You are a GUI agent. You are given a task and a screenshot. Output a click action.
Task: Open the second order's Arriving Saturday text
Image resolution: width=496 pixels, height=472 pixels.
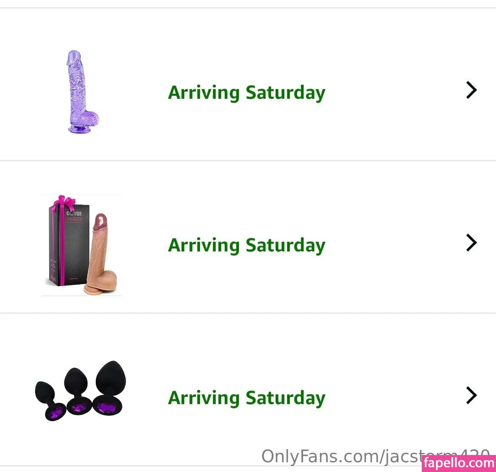point(246,245)
